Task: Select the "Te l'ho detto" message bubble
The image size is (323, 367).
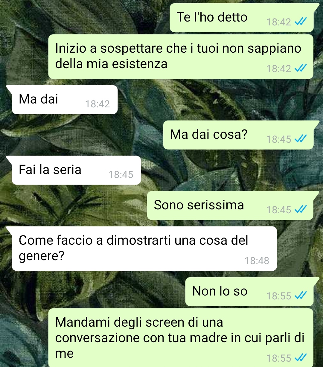Action: [242, 18]
